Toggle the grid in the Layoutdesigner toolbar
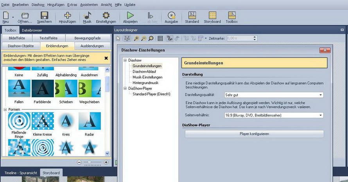 [160, 38]
